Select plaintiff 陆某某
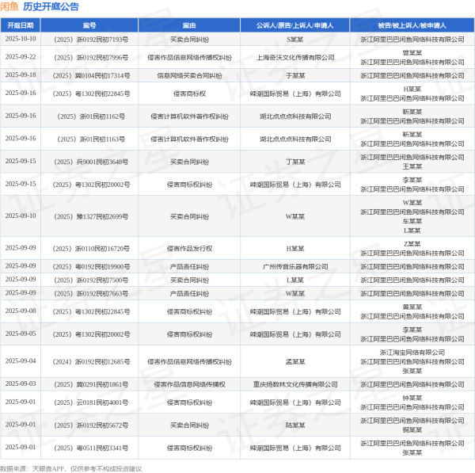This screenshot has height=473, width=475. pos(295,425)
